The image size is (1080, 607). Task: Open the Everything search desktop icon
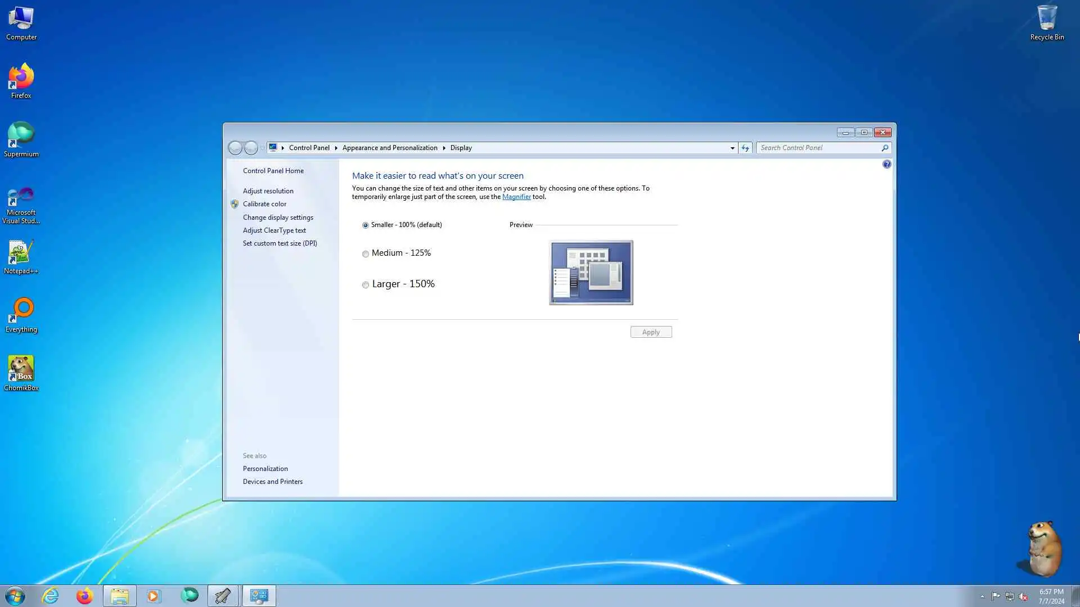coord(21,311)
